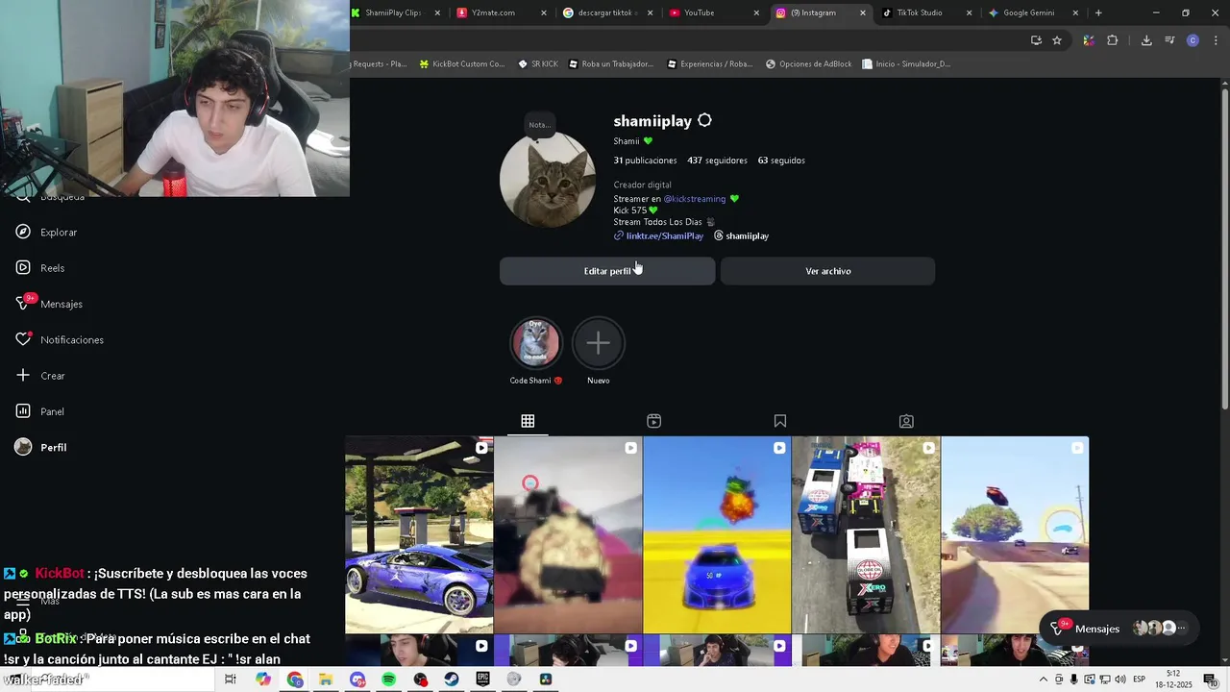Open Roba un Trabajador bookmark
1230x692 pixels.
coord(611,64)
